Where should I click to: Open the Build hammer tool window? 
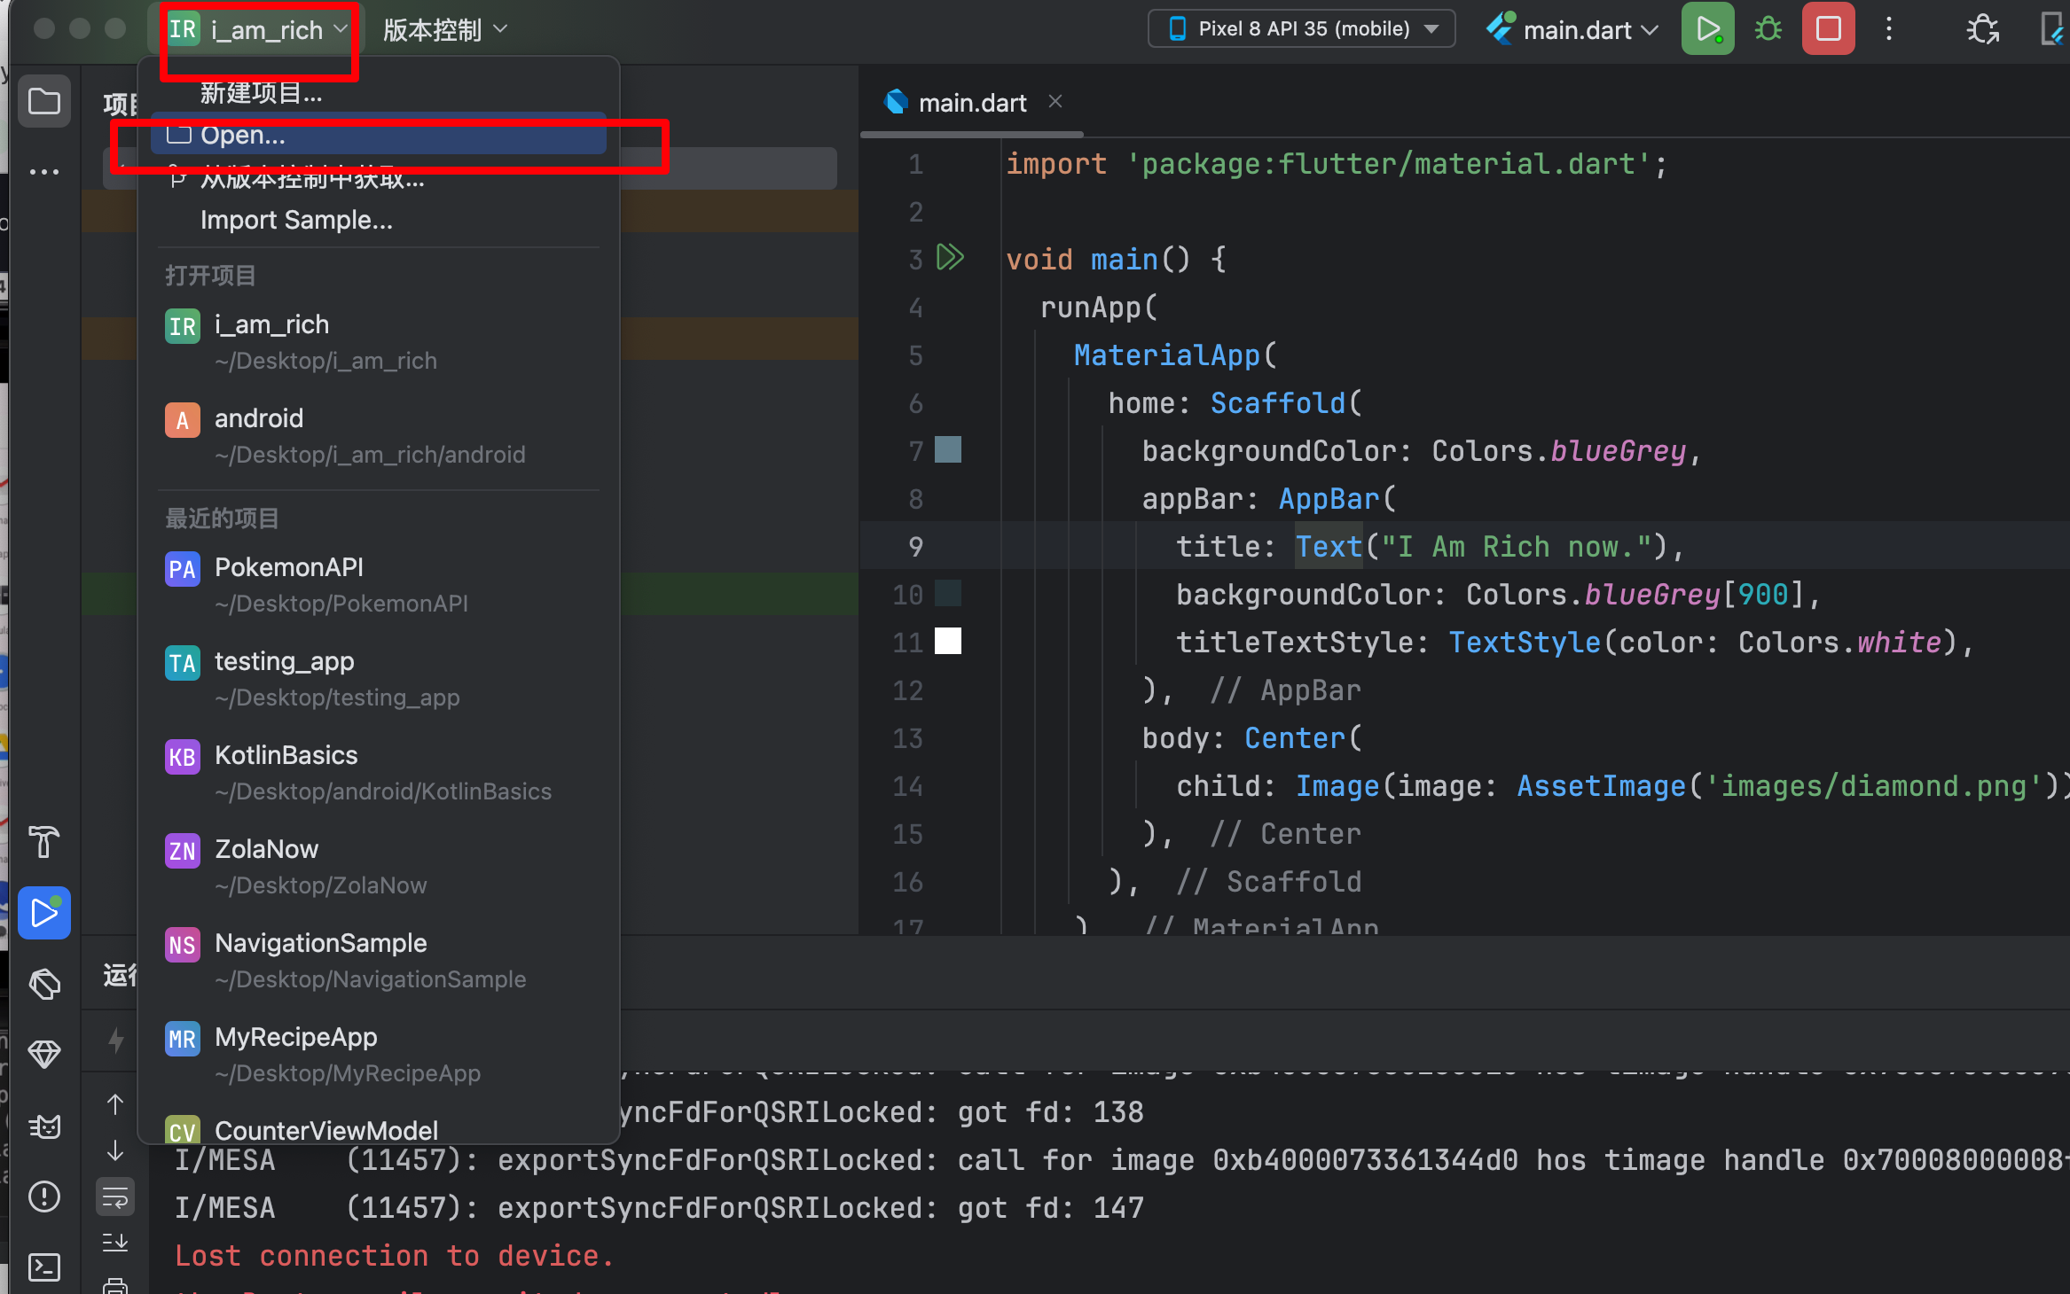pos(43,842)
